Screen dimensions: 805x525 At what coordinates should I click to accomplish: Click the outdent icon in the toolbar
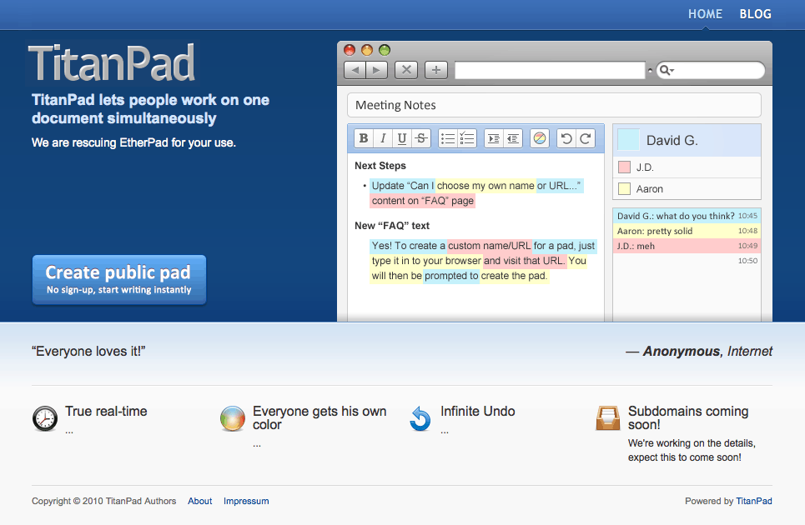(x=513, y=139)
